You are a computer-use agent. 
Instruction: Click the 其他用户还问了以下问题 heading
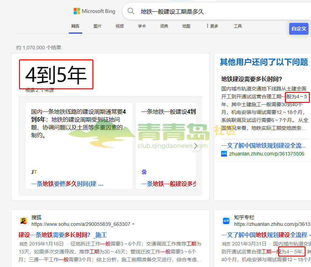pyautogui.click(x=264, y=62)
